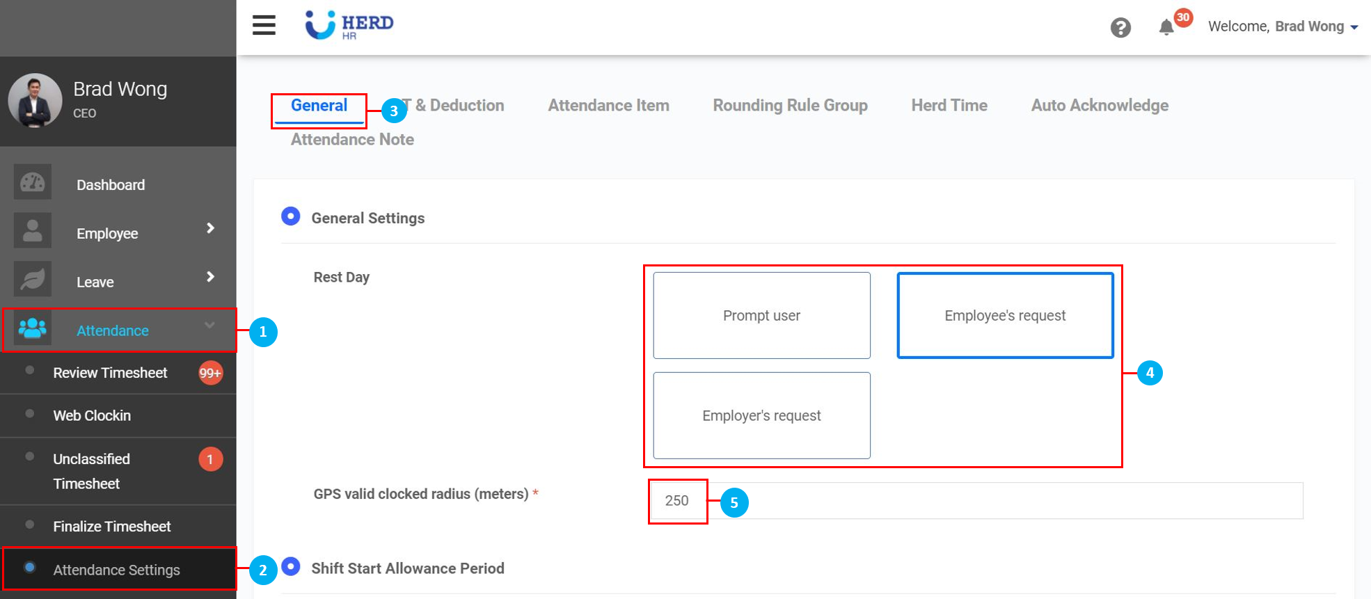Go to Finalize Timesheet page
This screenshot has height=599, width=1371.
112,527
